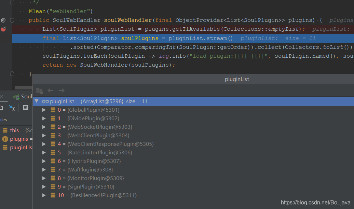The height and width of the screenshot is (209, 354).
Task: Expand element 1 DividePlugin@5302
Action: point(44,119)
